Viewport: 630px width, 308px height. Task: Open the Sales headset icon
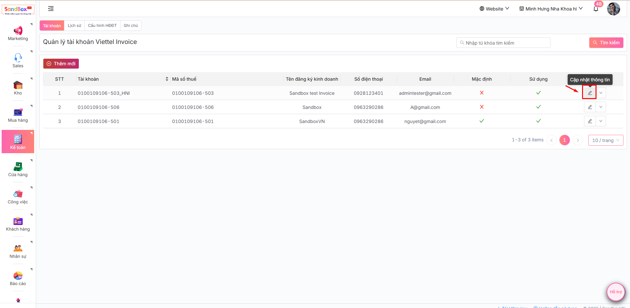18,58
